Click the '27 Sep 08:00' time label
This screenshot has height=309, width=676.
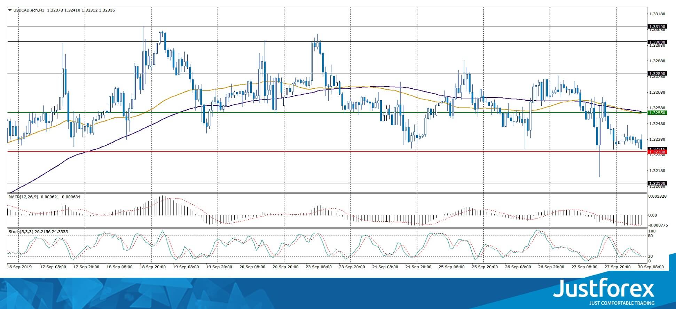[x=585, y=267]
